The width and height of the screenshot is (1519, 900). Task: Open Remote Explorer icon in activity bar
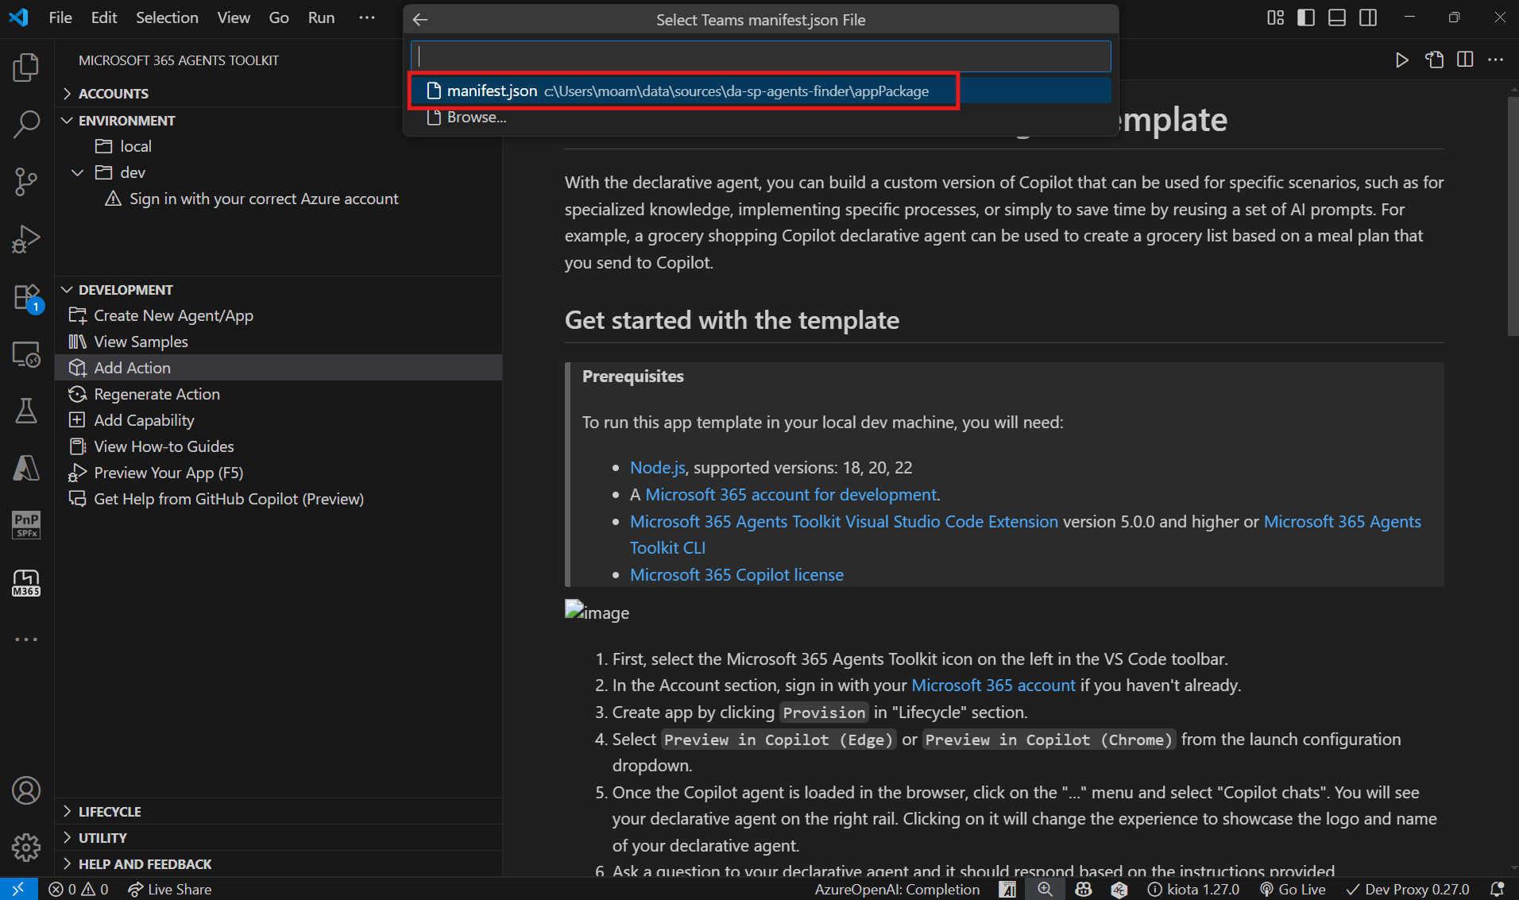pos(26,354)
